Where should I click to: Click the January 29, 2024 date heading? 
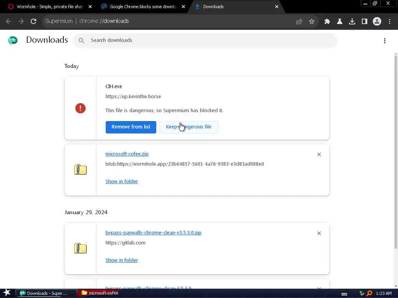click(86, 212)
